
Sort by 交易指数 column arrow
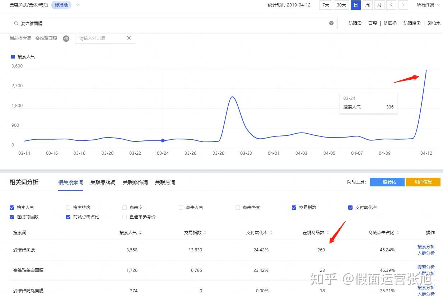click(x=205, y=233)
